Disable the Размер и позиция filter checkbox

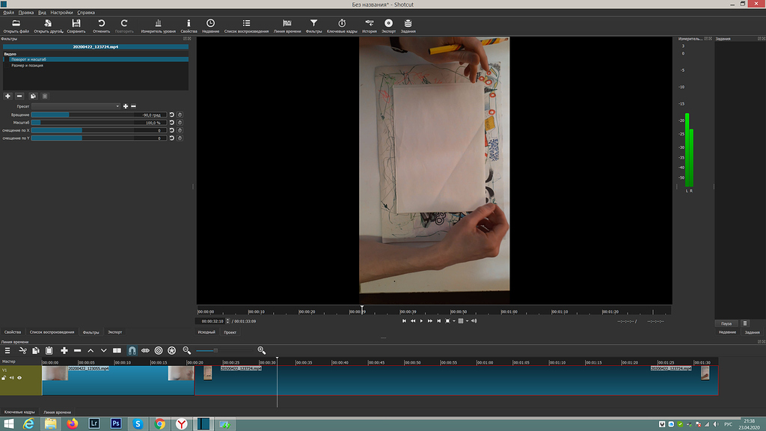6,65
